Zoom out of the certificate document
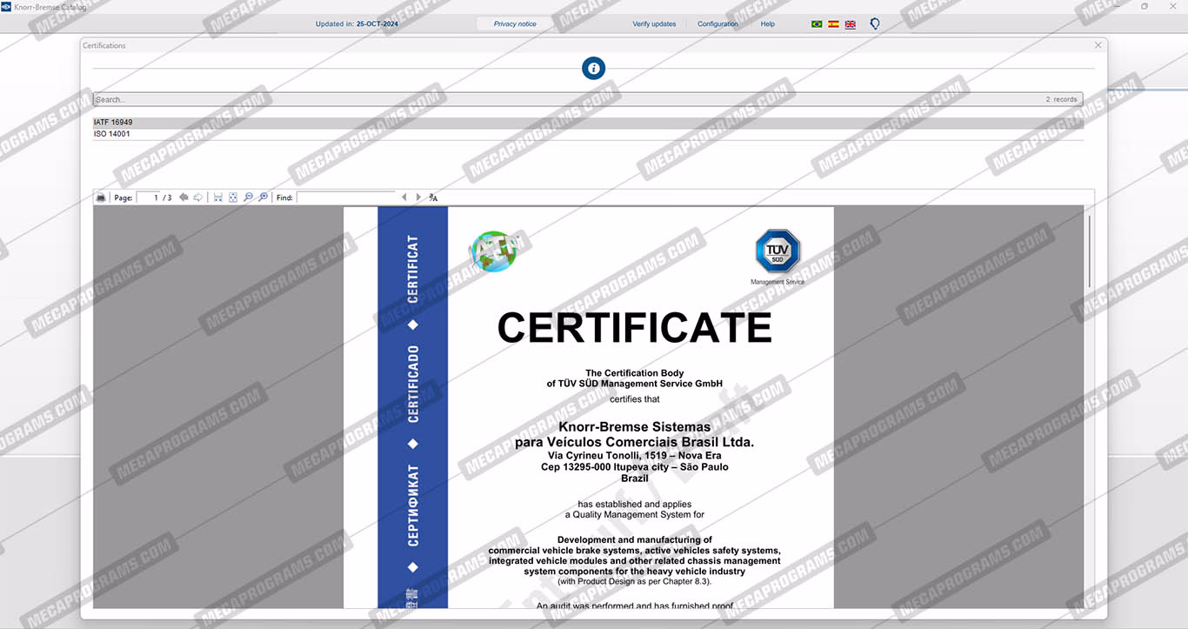This screenshot has width=1188, height=629. click(248, 197)
